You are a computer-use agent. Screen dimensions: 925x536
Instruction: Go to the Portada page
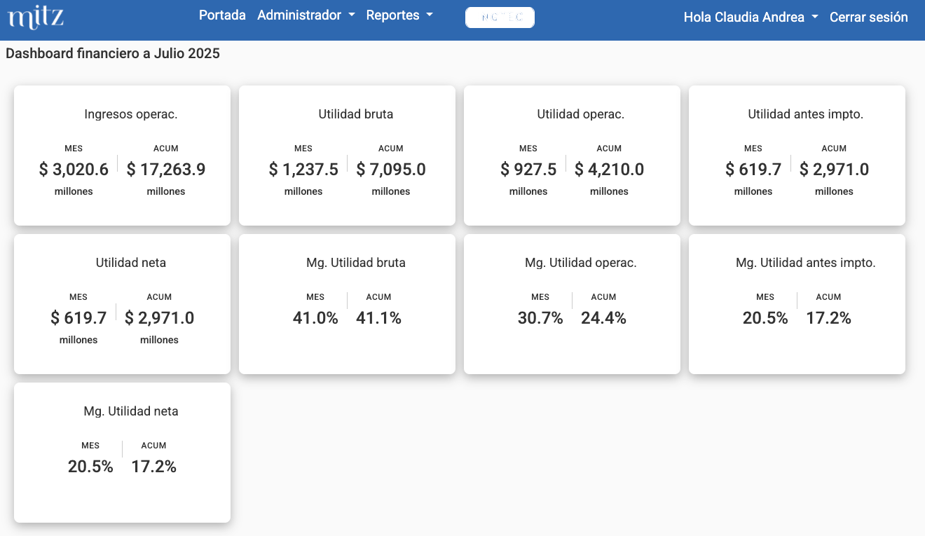[x=222, y=15]
